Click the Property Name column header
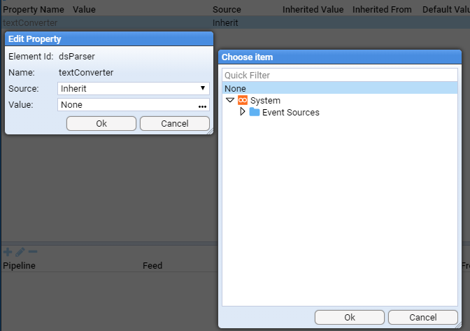The height and width of the screenshot is (331, 470). 34,10
